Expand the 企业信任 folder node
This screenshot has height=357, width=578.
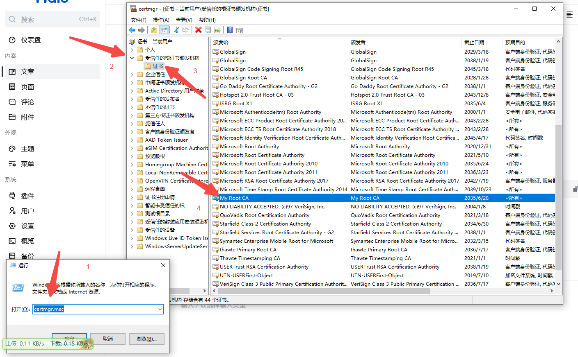pyautogui.click(x=132, y=75)
